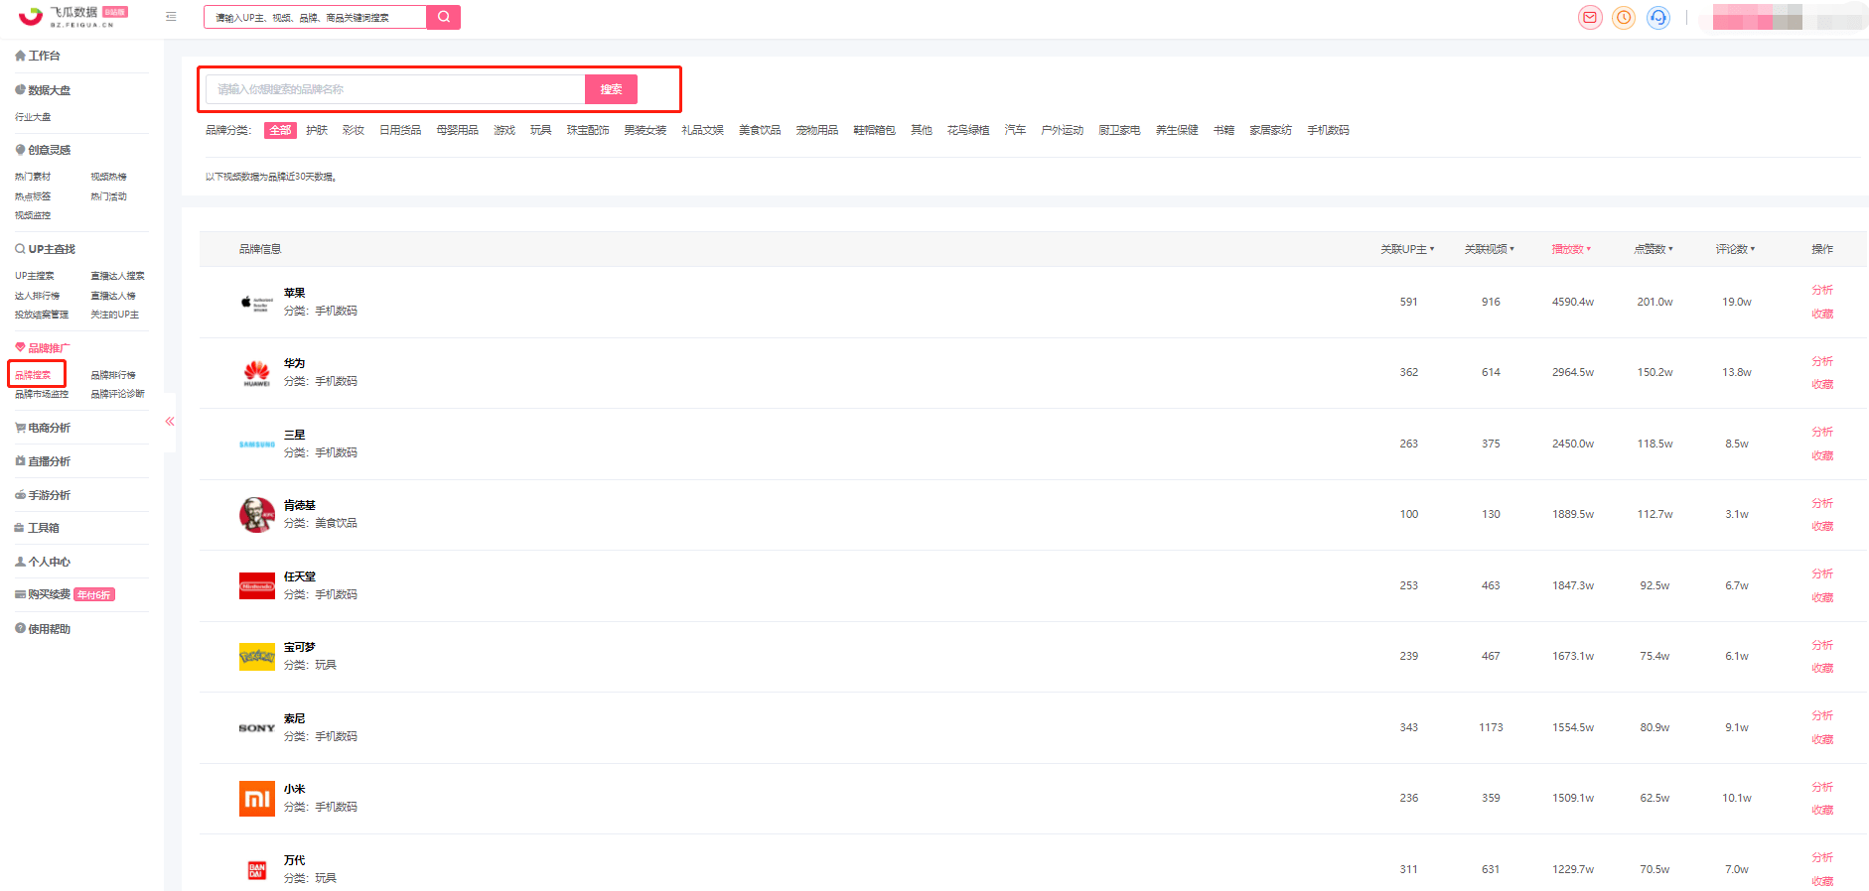Expand the 品牌推广 sidebar section
1869x891 pixels.
click(x=43, y=348)
